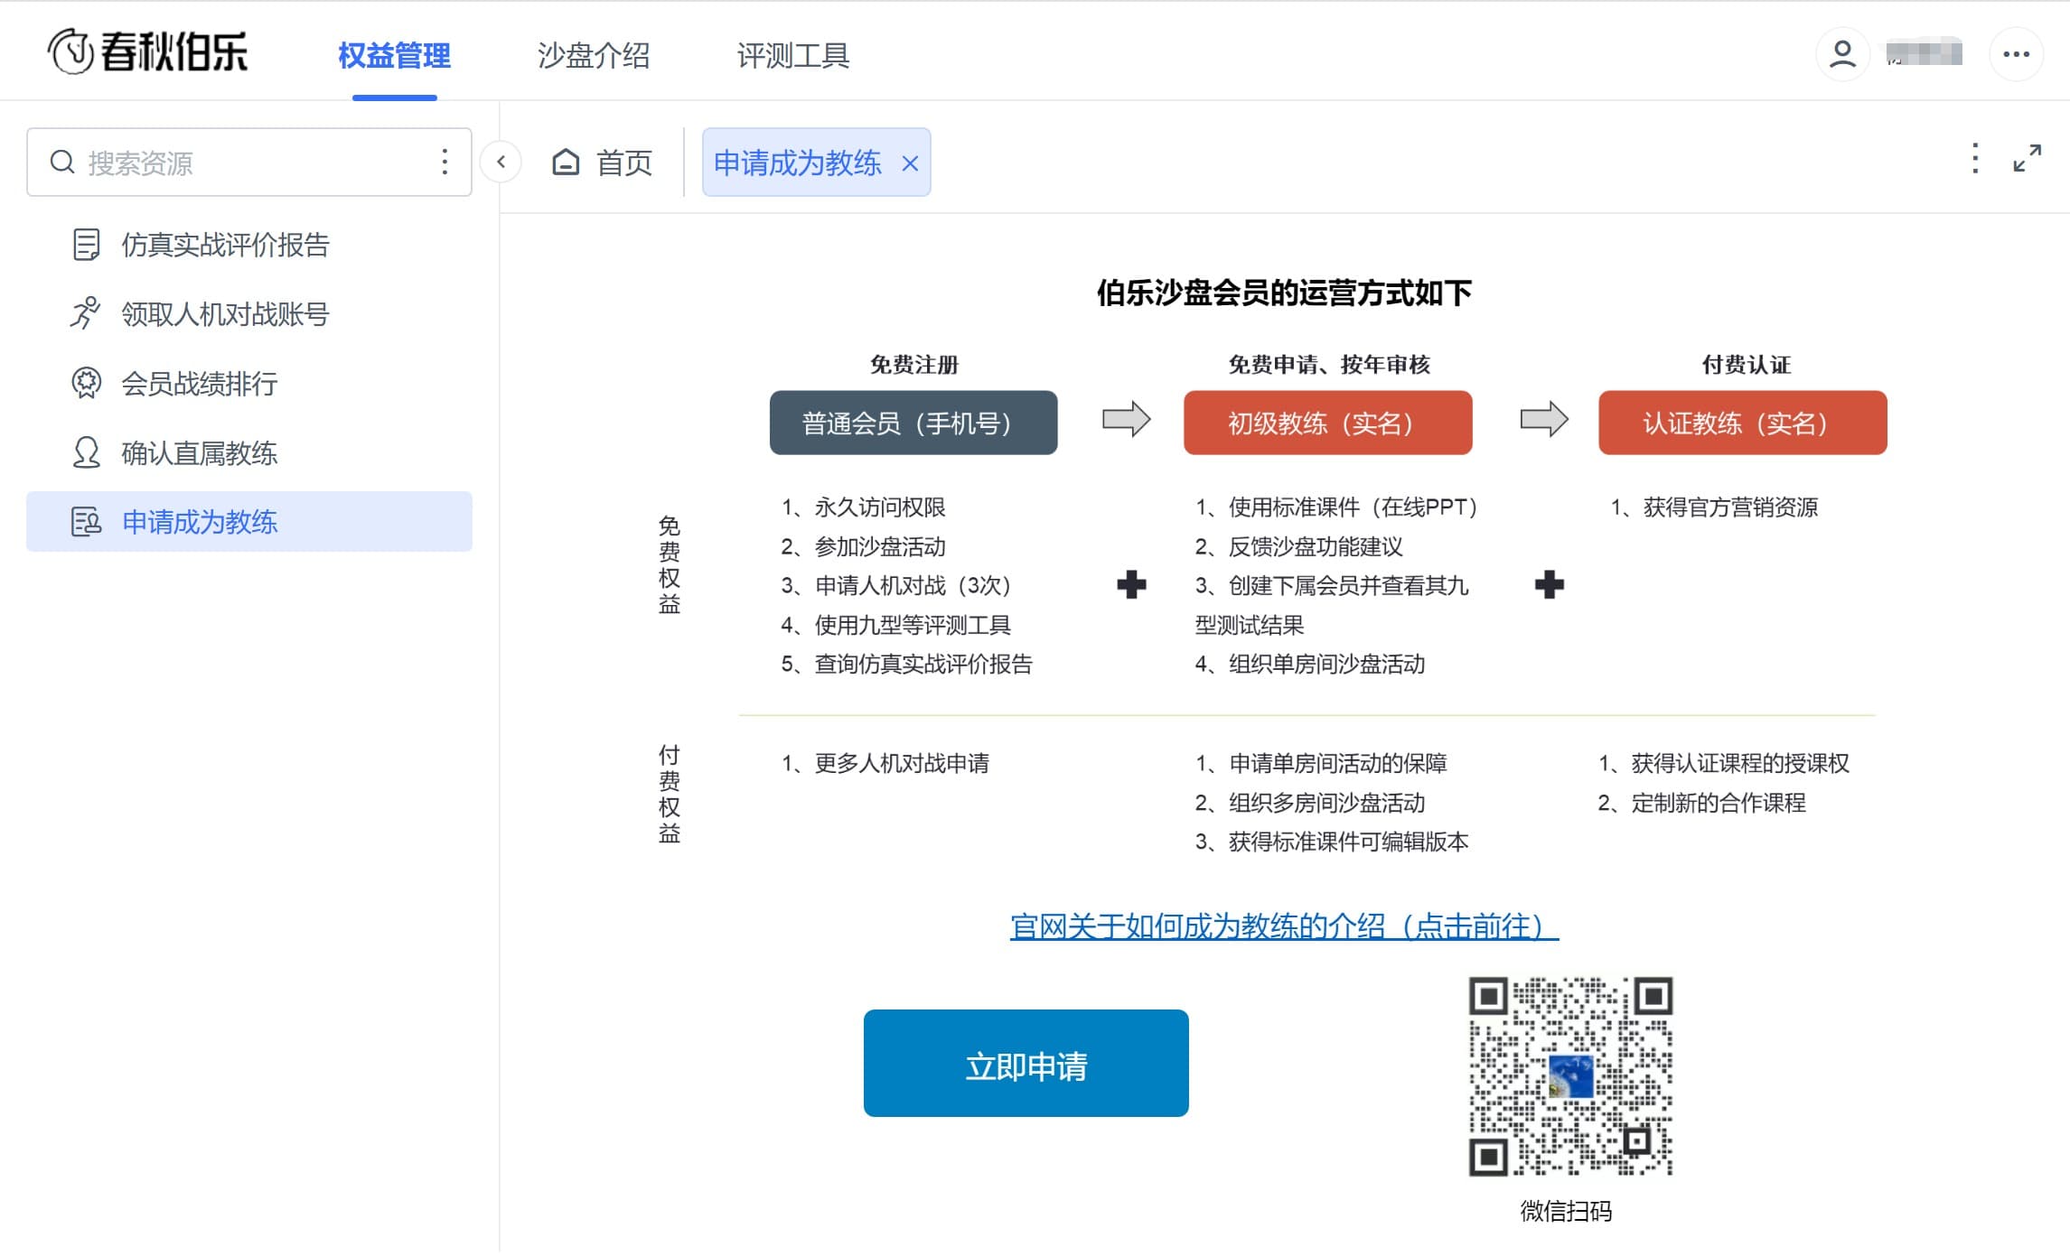Click text 获得认证课程的授课权

[1740, 764]
